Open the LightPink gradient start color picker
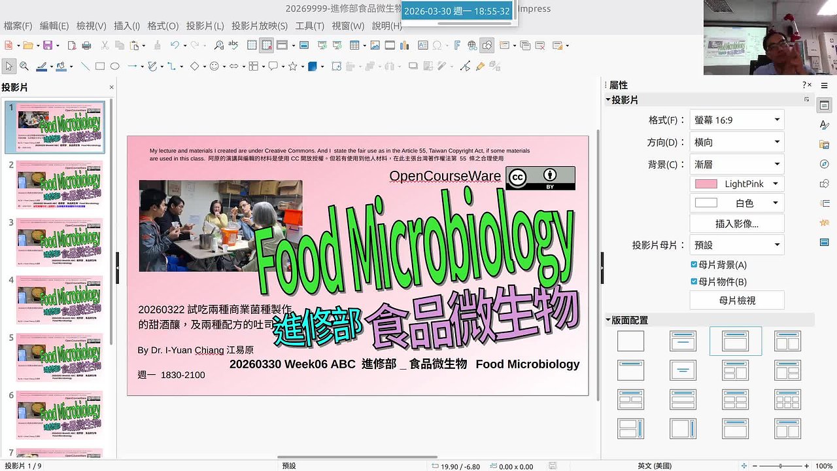The height and width of the screenshot is (471, 837). [x=737, y=184]
